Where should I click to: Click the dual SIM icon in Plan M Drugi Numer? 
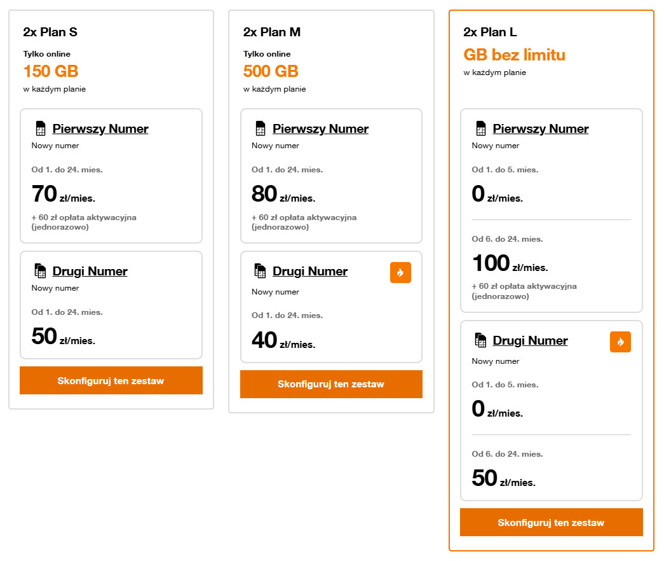tap(260, 270)
